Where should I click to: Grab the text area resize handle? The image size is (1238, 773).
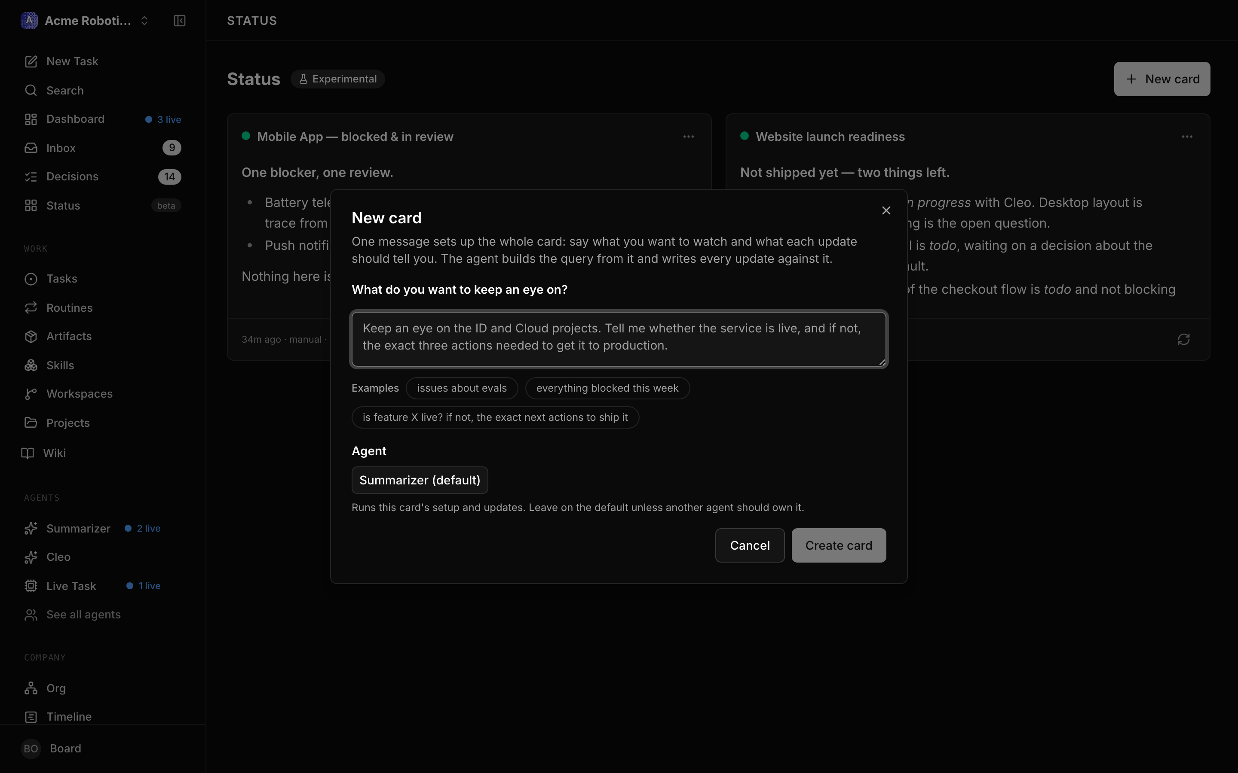coord(882,362)
